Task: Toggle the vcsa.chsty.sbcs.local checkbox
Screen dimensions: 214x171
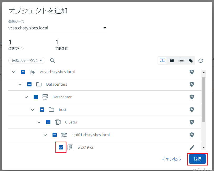Action: [x=23, y=72]
